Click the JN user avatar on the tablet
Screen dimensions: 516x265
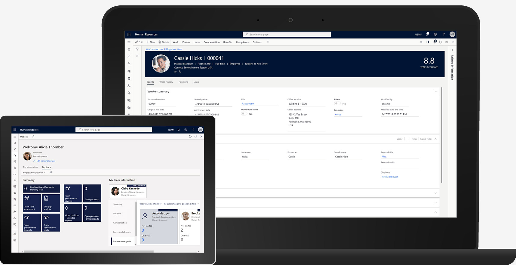[x=201, y=130]
